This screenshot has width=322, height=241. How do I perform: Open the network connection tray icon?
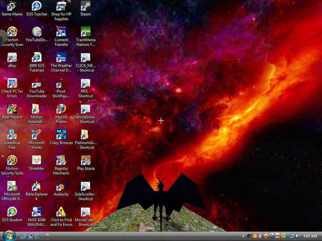pyautogui.click(x=292, y=236)
